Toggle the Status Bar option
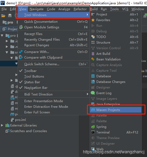 [x=54, y=82]
